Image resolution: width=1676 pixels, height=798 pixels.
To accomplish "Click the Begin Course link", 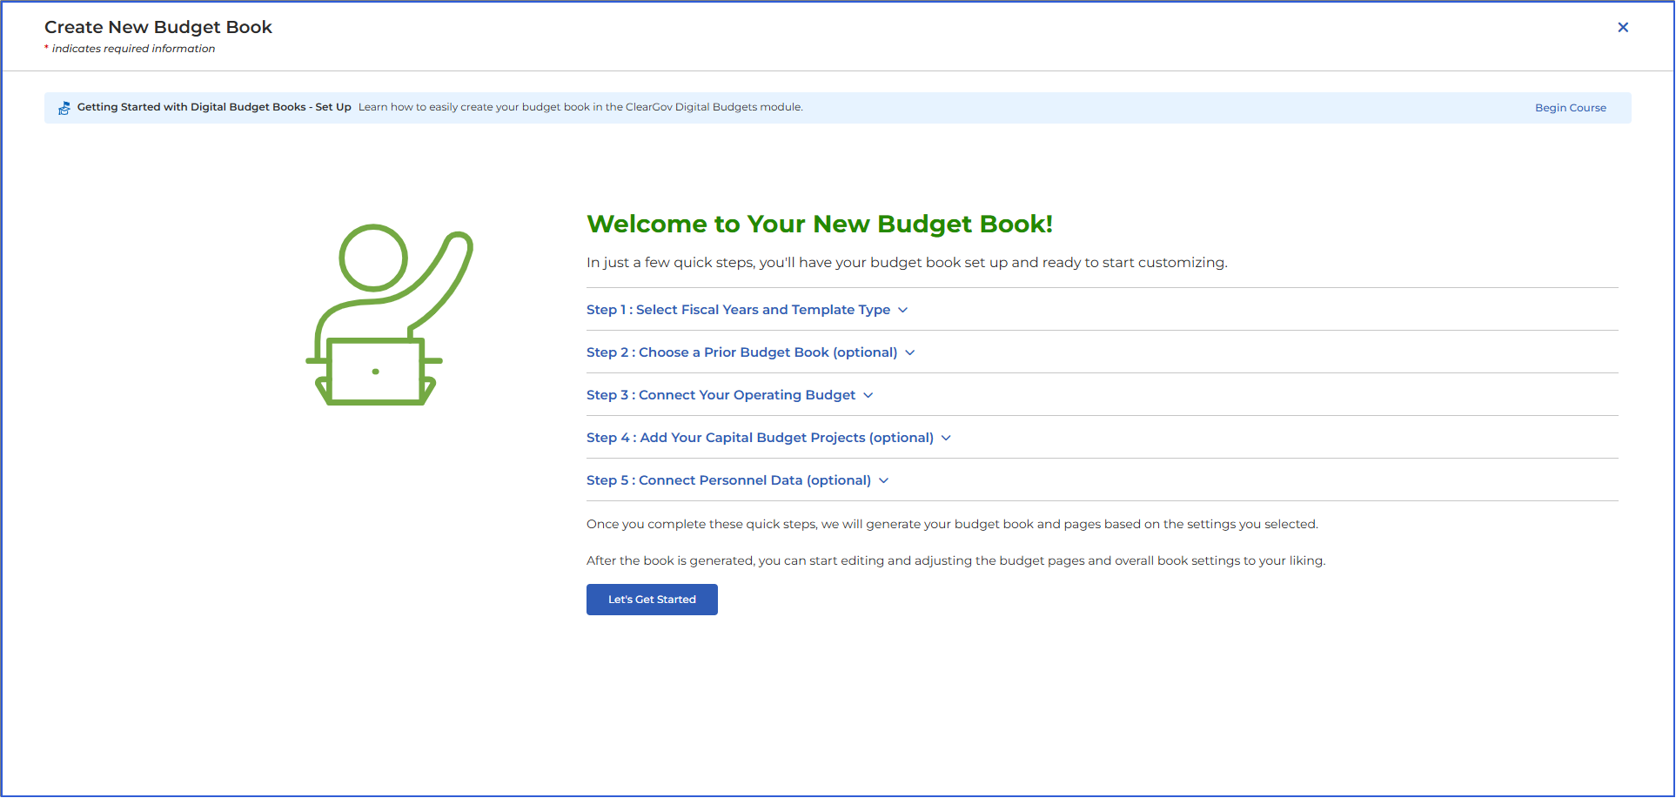I will tap(1570, 108).
